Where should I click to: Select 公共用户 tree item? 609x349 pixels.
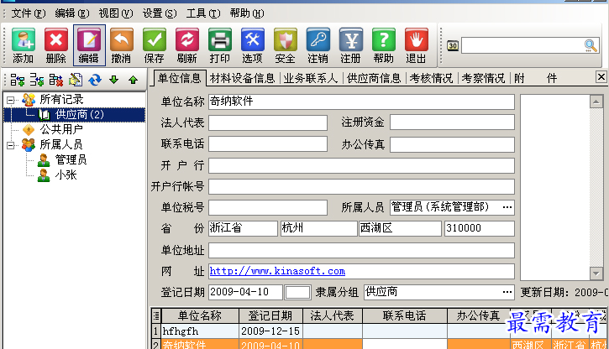tap(61, 129)
